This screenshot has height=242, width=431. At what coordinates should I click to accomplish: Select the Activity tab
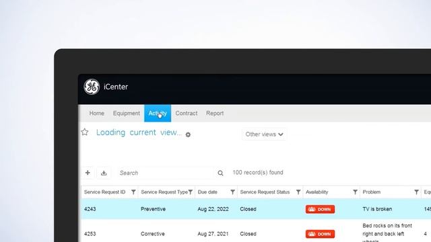158,113
